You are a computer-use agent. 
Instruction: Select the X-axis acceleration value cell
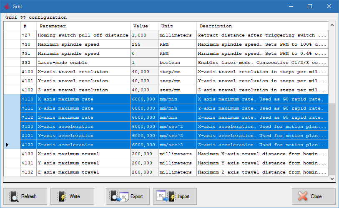click(144, 126)
